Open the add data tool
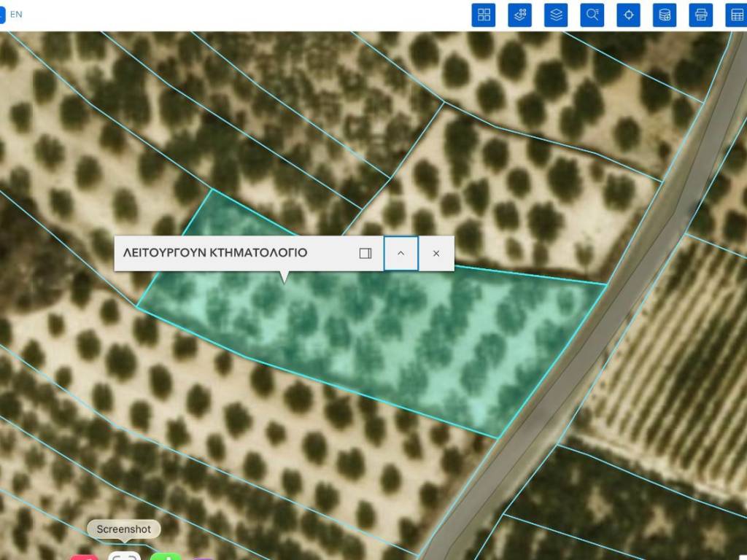Image resolution: width=747 pixels, height=560 pixels. (665, 15)
